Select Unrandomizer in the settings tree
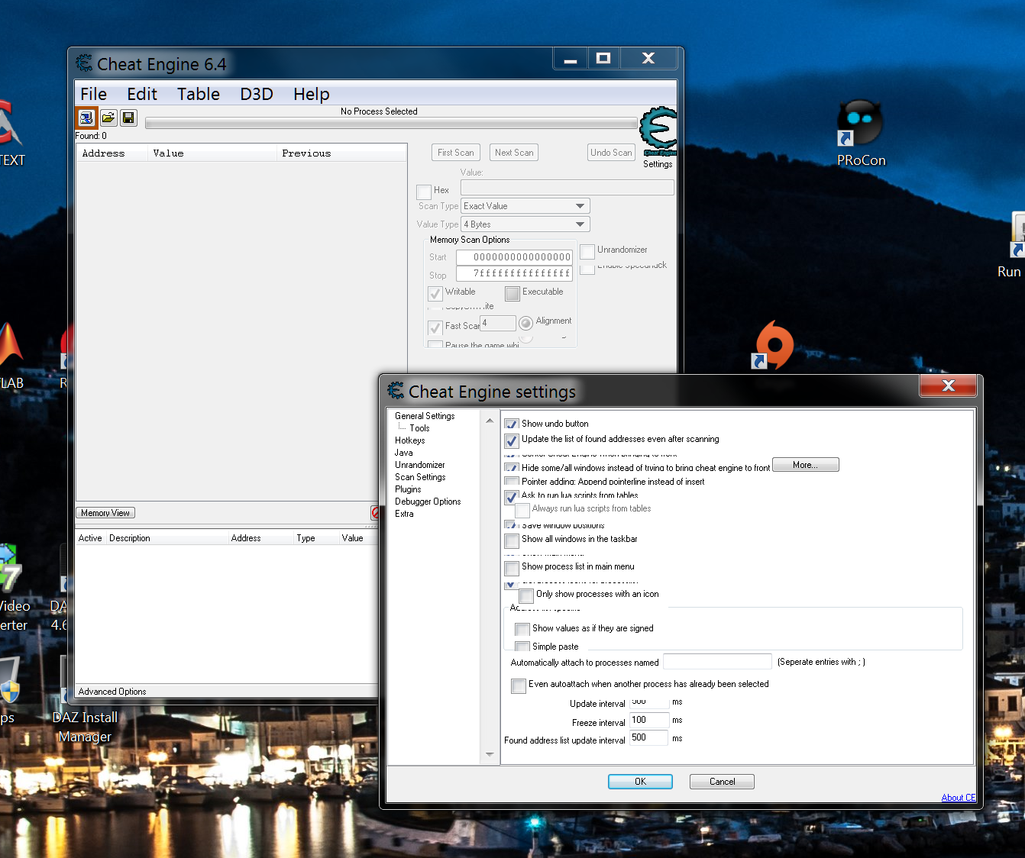 tap(420, 465)
